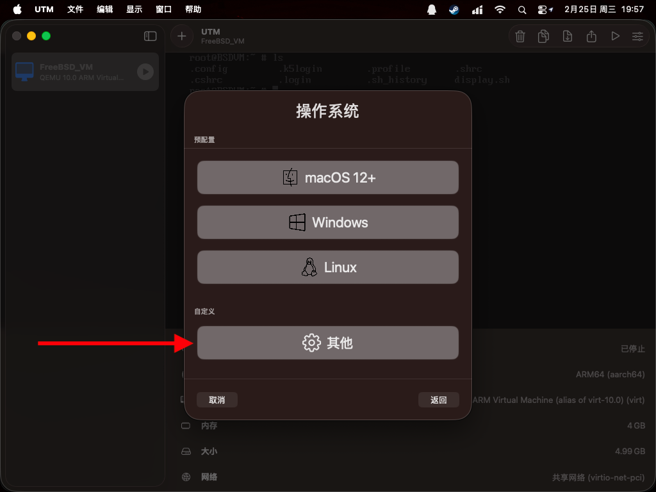Screen dimensions: 656x492
Task: Click the QQ penguin menu bar icon
Action: 432,10
